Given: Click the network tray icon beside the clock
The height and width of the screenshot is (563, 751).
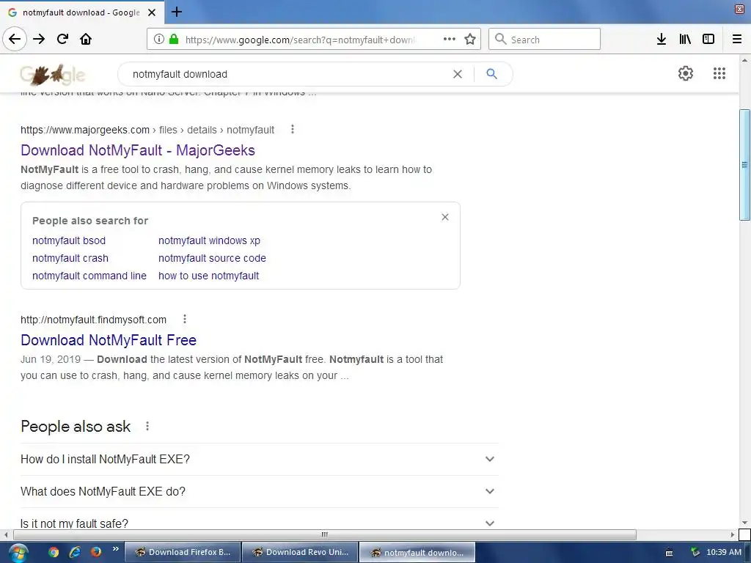Looking at the screenshot, I should (x=695, y=553).
